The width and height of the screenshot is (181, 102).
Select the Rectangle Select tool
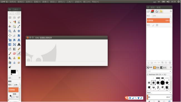click(10, 18)
